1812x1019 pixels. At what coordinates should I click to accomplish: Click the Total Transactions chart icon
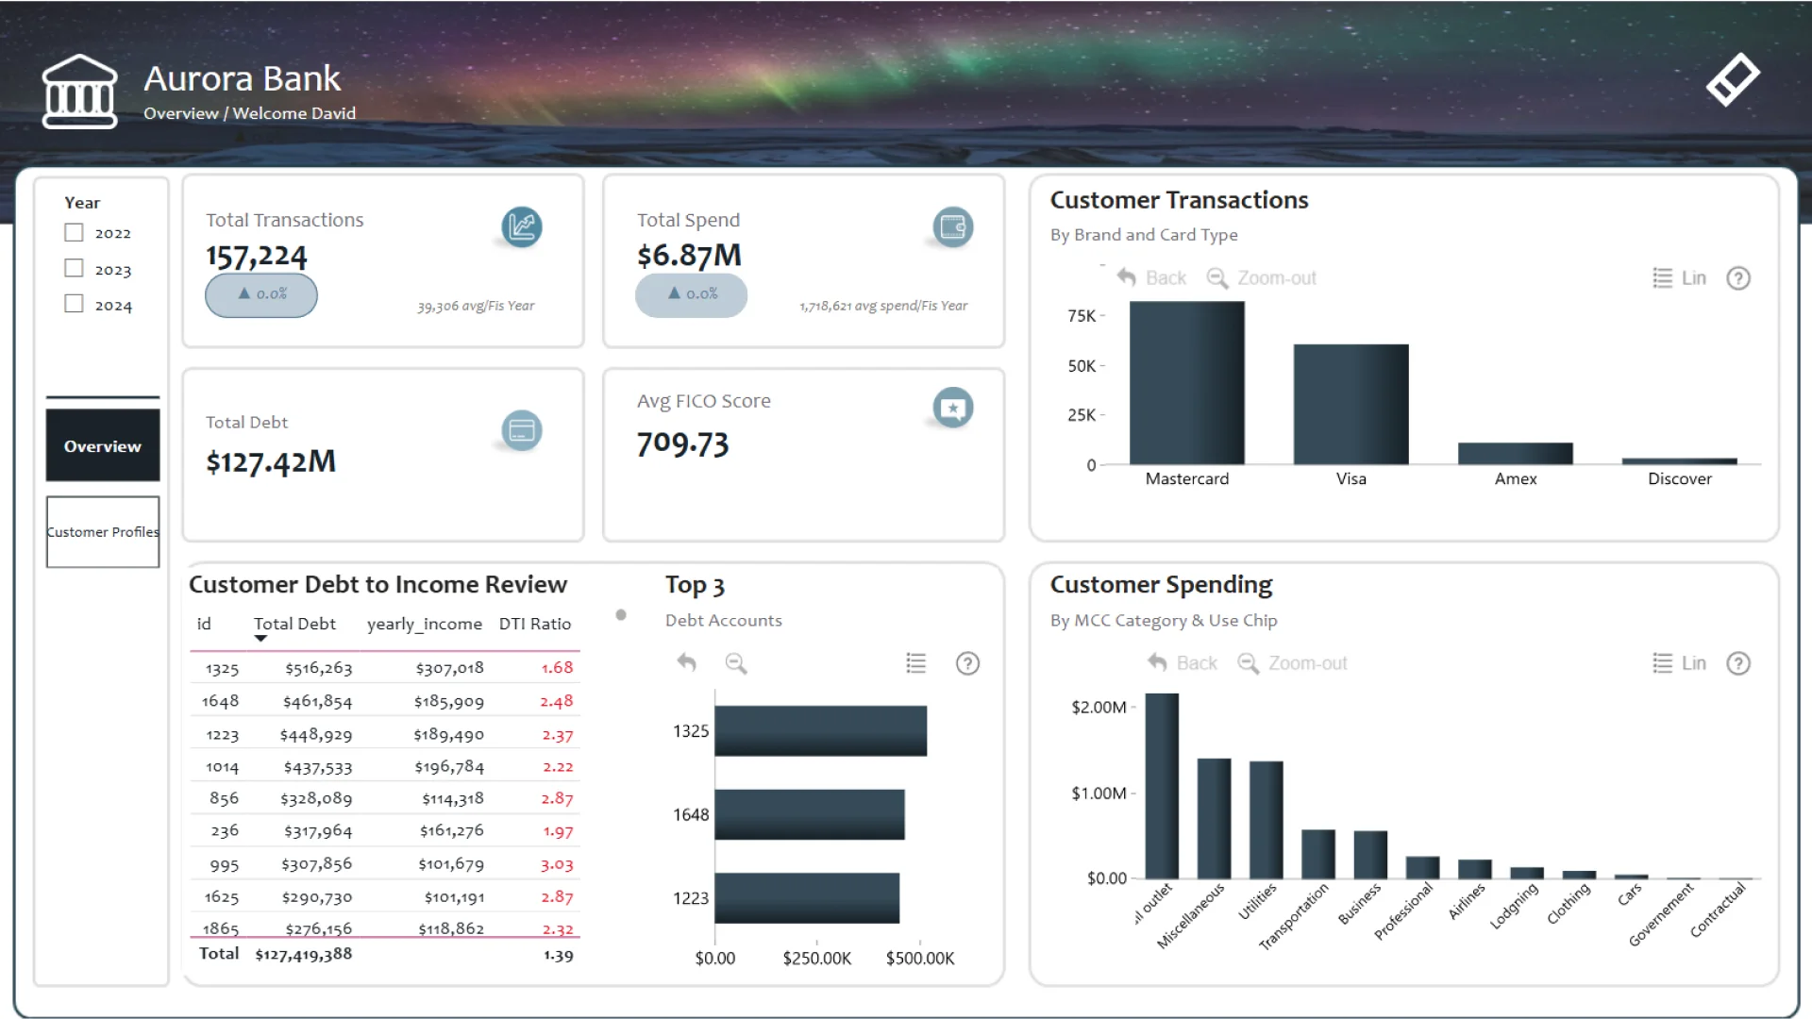522,226
